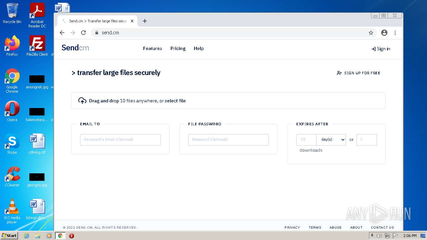Open Windows Explorer from the taskbar
427x240 pixels.
pos(38,236)
